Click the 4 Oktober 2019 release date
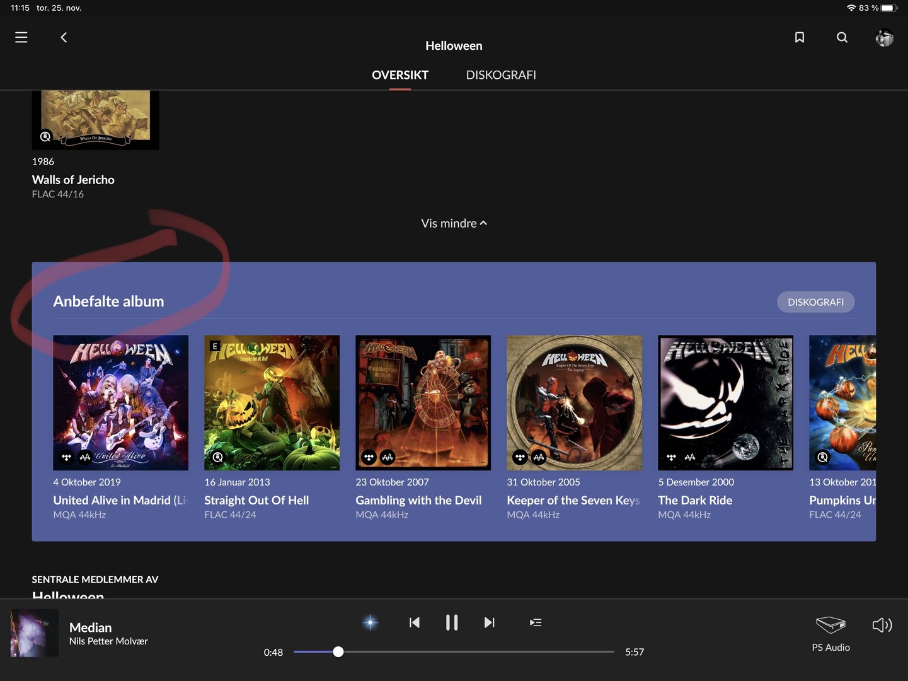908x681 pixels. click(x=87, y=482)
